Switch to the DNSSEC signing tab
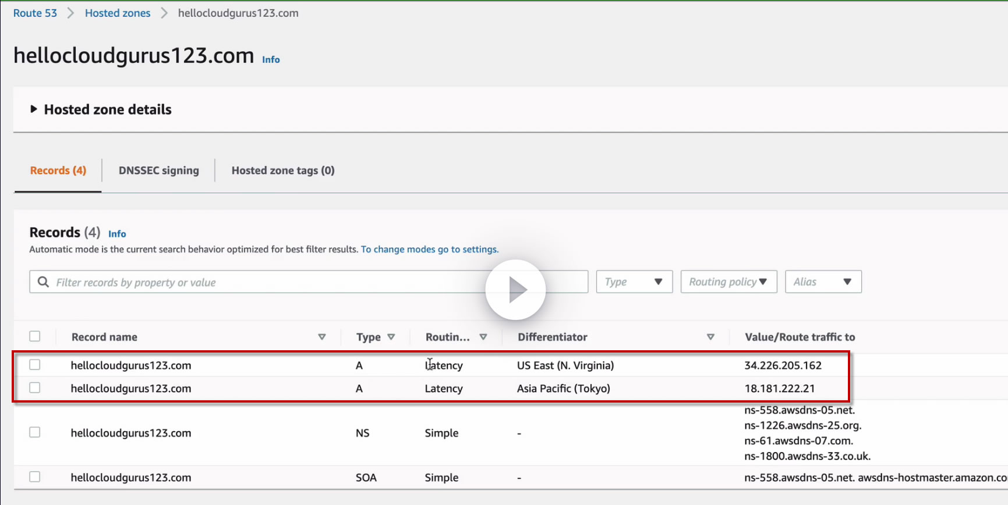This screenshot has height=505, width=1008. (x=158, y=170)
